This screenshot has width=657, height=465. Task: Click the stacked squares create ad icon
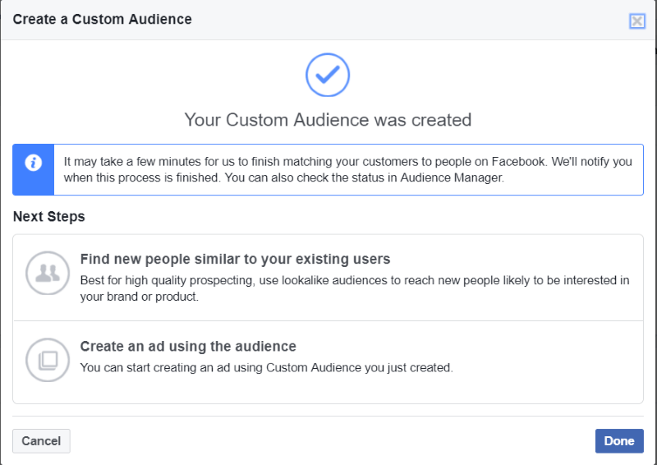pos(46,358)
